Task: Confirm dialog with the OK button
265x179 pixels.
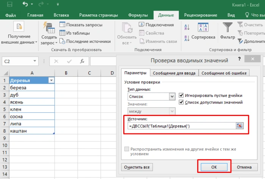Action: coord(214,167)
